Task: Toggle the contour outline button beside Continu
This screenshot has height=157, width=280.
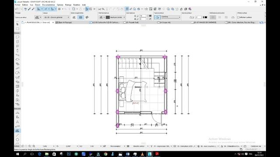Action: click(157, 17)
